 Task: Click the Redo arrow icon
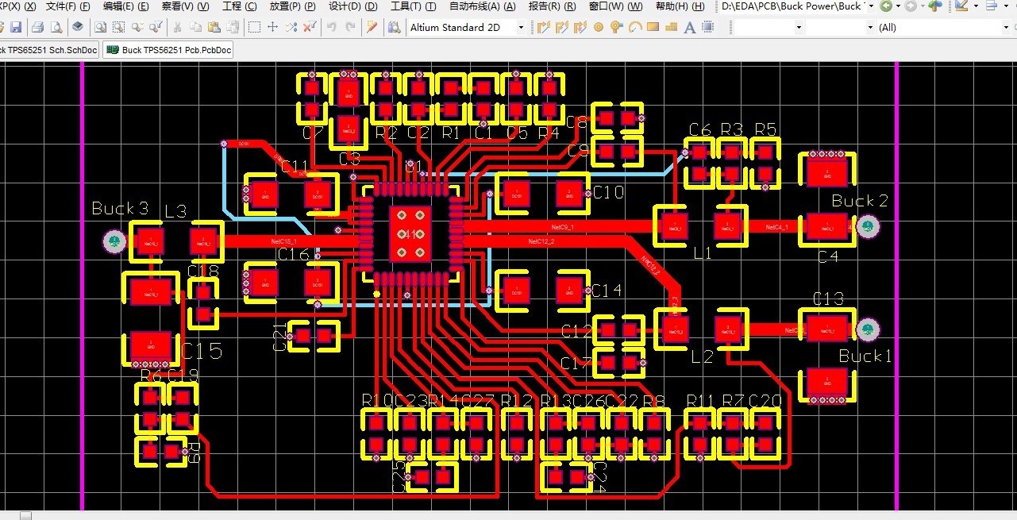[x=349, y=27]
